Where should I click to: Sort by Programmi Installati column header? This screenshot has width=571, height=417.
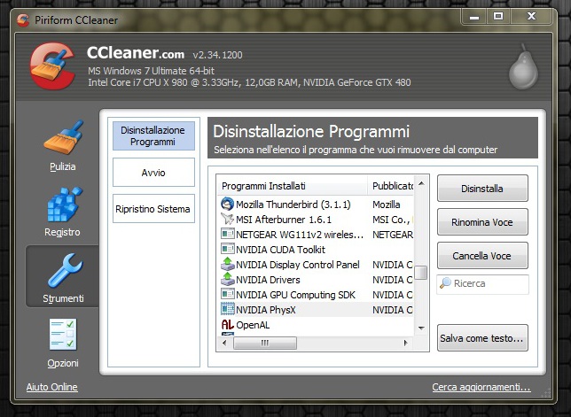[x=293, y=186]
